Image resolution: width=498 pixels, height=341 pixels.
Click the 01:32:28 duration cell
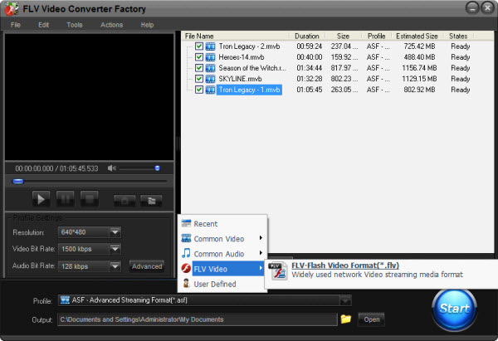click(309, 79)
